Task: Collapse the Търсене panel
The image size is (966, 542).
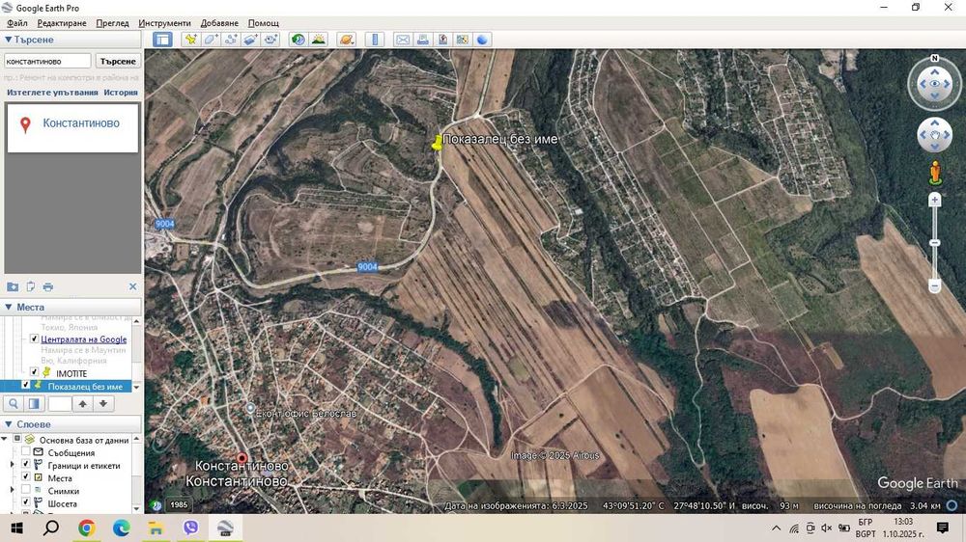Action: pos(8,40)
